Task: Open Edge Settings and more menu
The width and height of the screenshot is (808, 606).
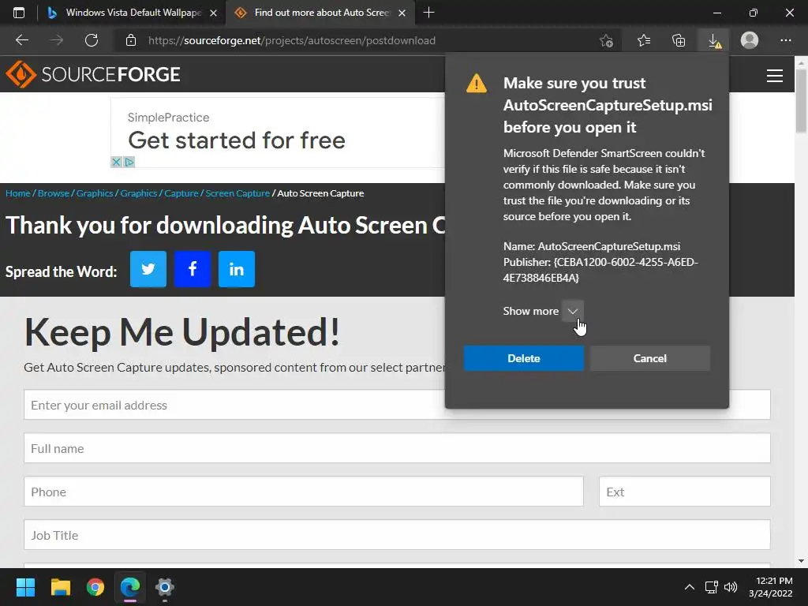Action: [785, 40]
